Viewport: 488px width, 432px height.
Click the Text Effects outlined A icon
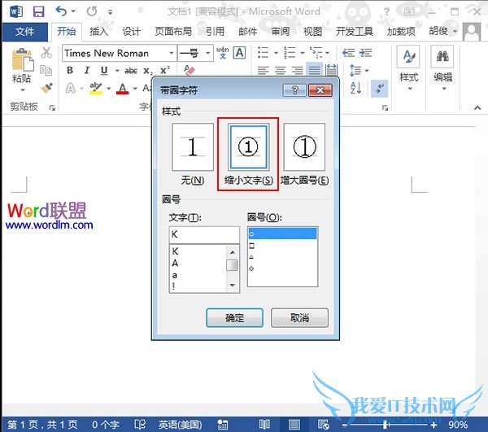[x=71, y=89]
